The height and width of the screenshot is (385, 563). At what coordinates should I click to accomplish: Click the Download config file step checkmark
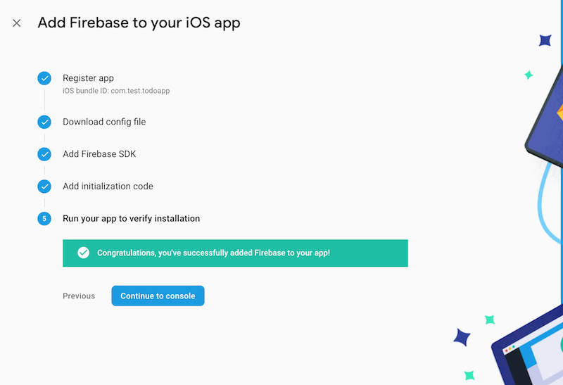tap(44, 122)
